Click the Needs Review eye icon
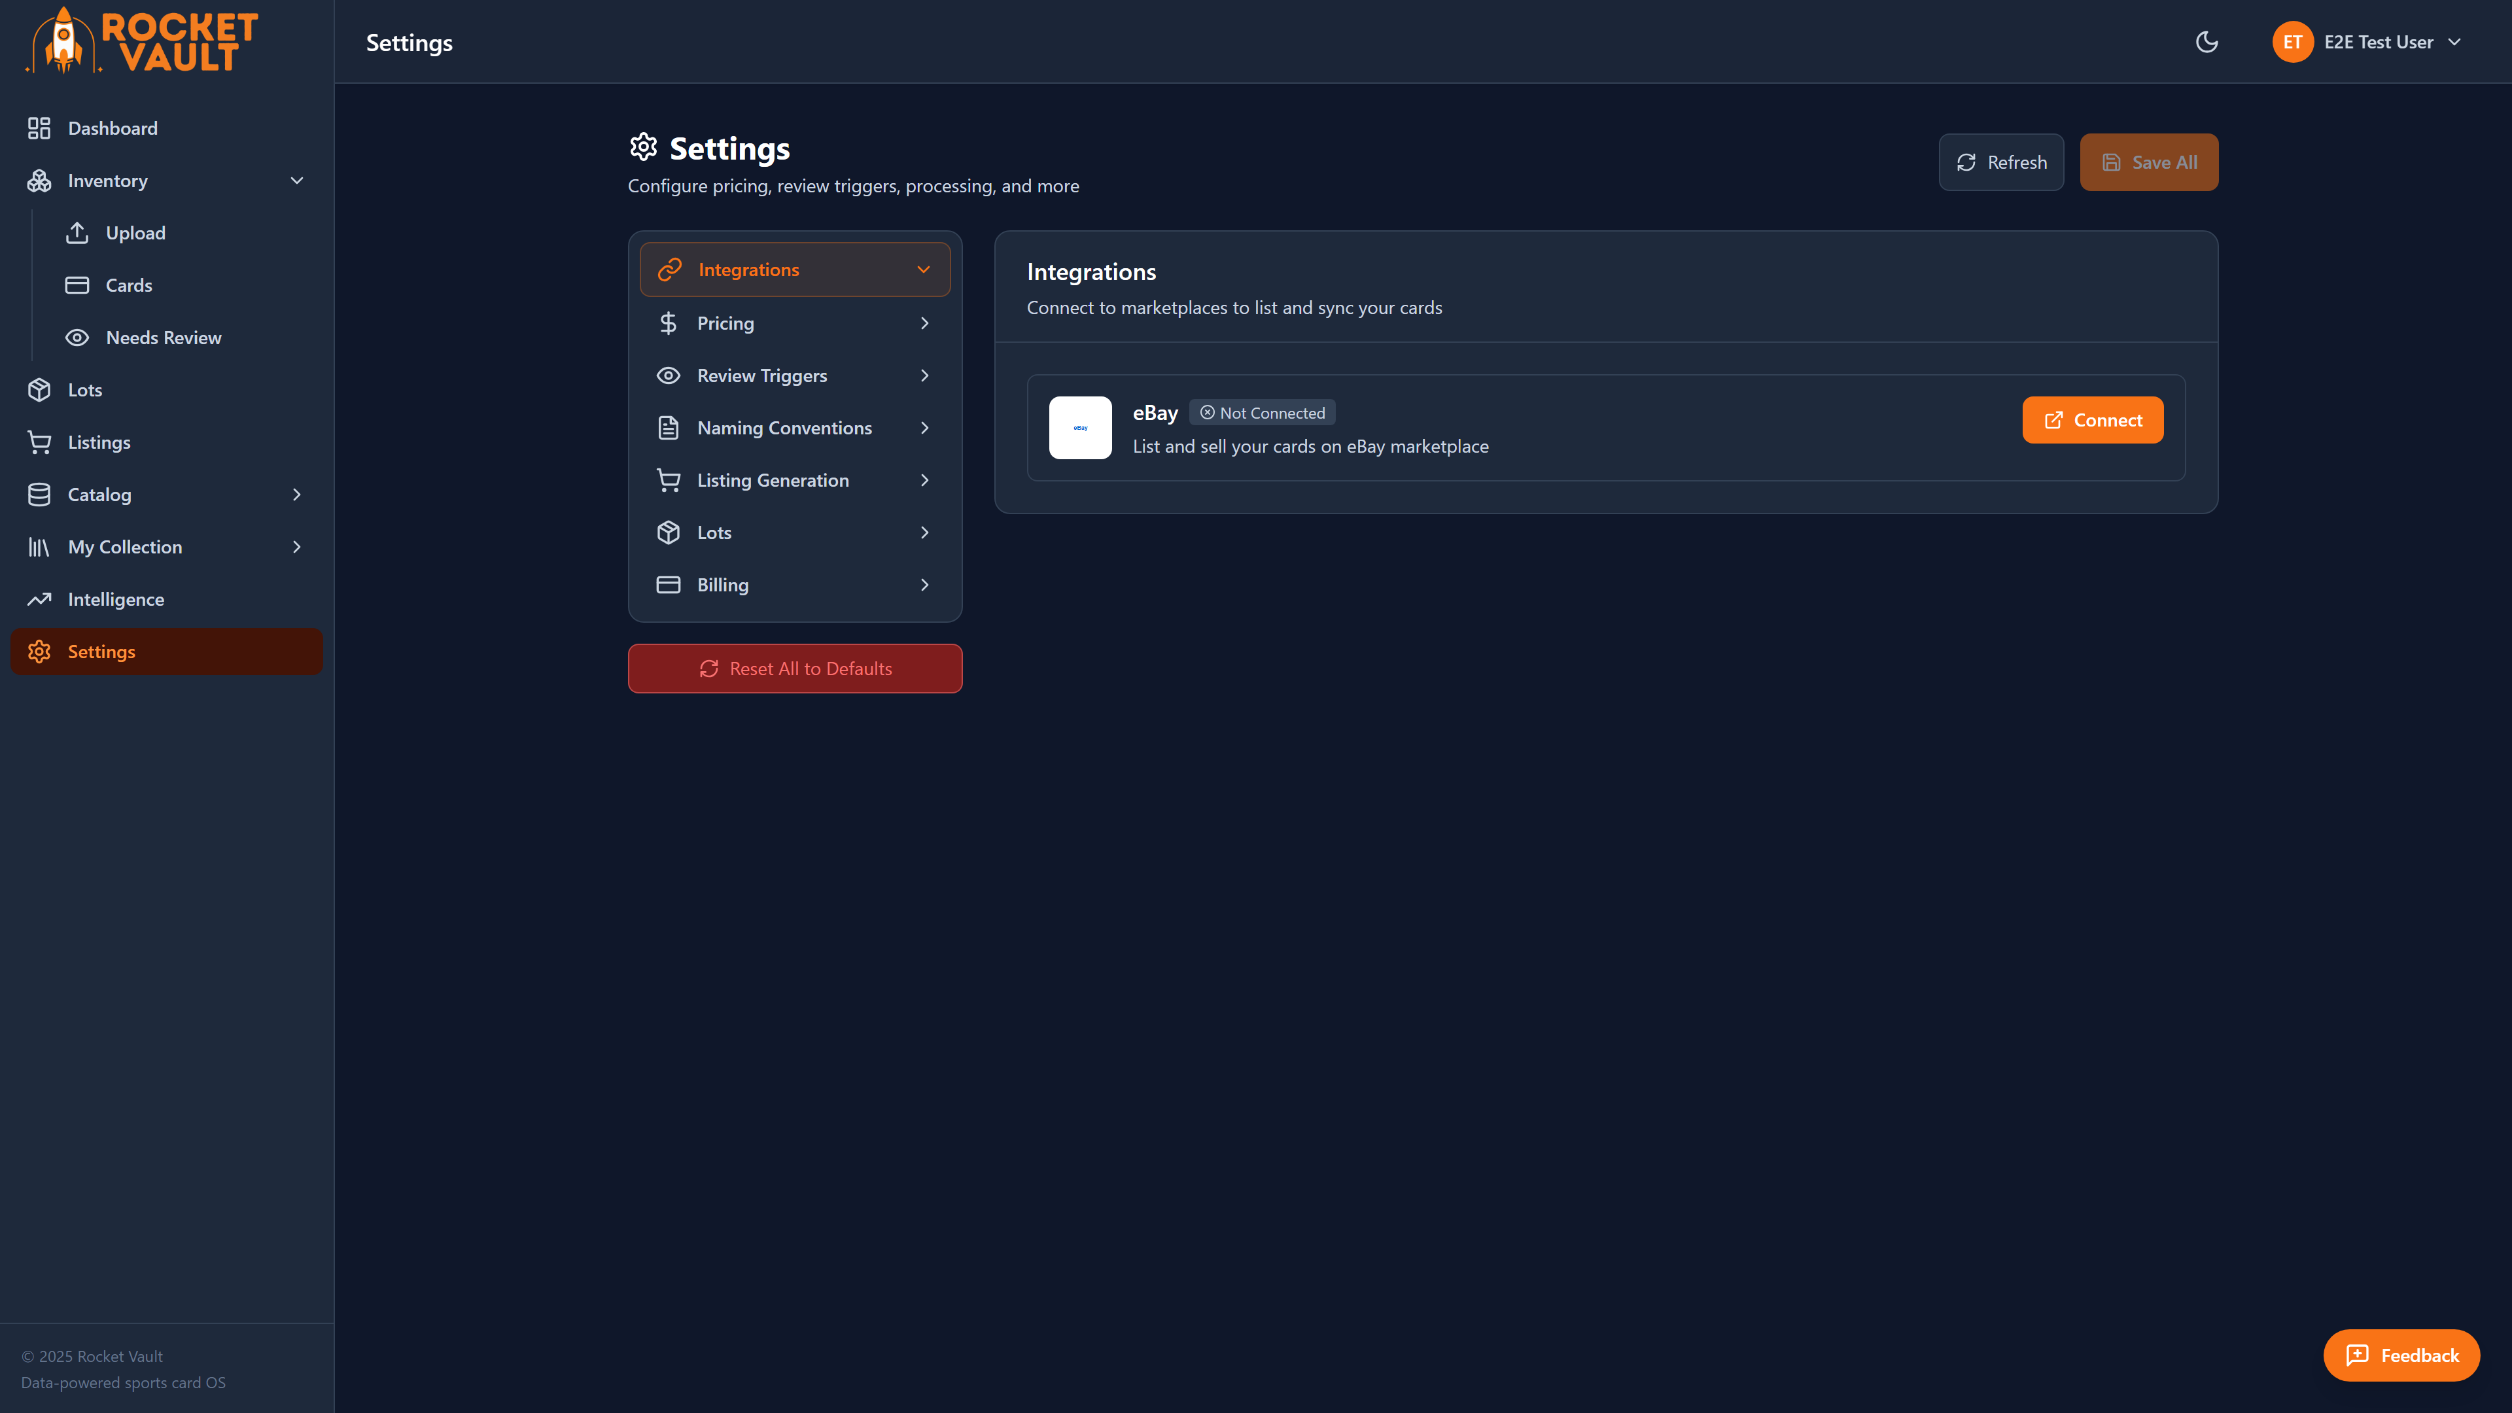This screenshot has height=1413, width=2512. tap(78, 336)
